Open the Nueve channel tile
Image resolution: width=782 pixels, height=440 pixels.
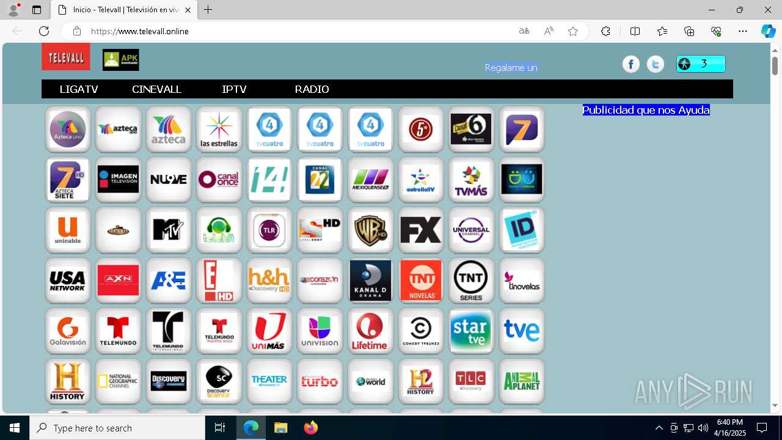coord(169,180)
